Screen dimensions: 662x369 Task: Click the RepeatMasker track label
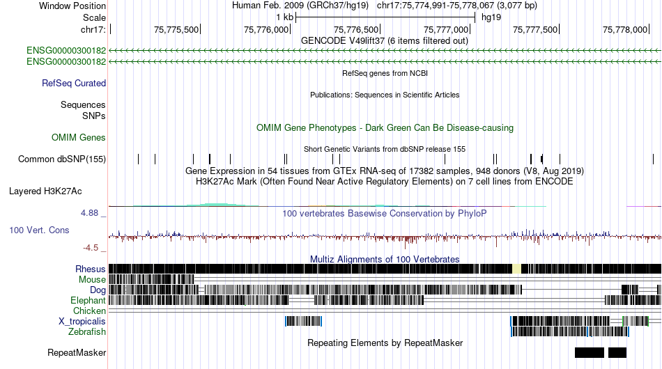coord(77,352)
